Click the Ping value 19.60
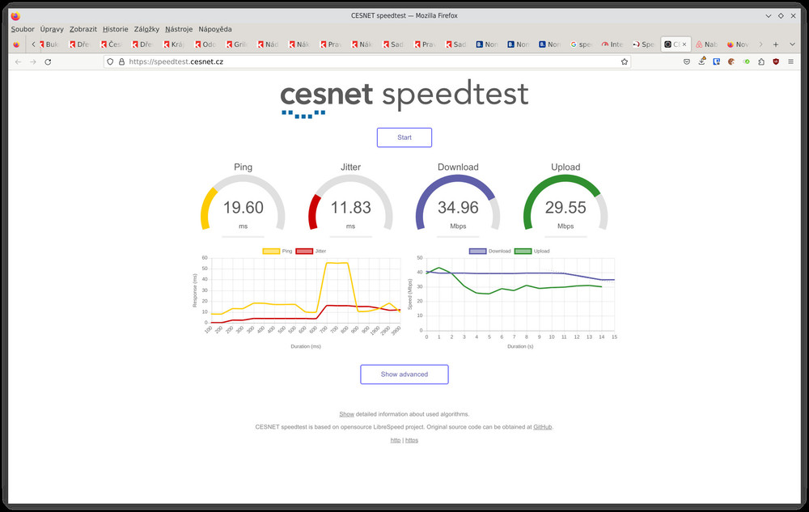The height and width of the screenshot is (512, 809). tap(243, 208)
